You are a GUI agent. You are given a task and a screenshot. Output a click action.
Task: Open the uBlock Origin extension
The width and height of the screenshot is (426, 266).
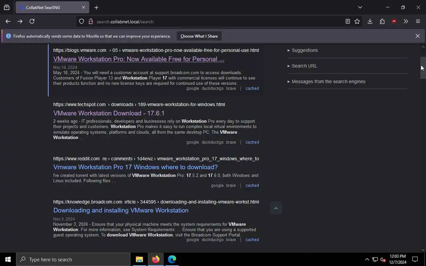point(394,21)
